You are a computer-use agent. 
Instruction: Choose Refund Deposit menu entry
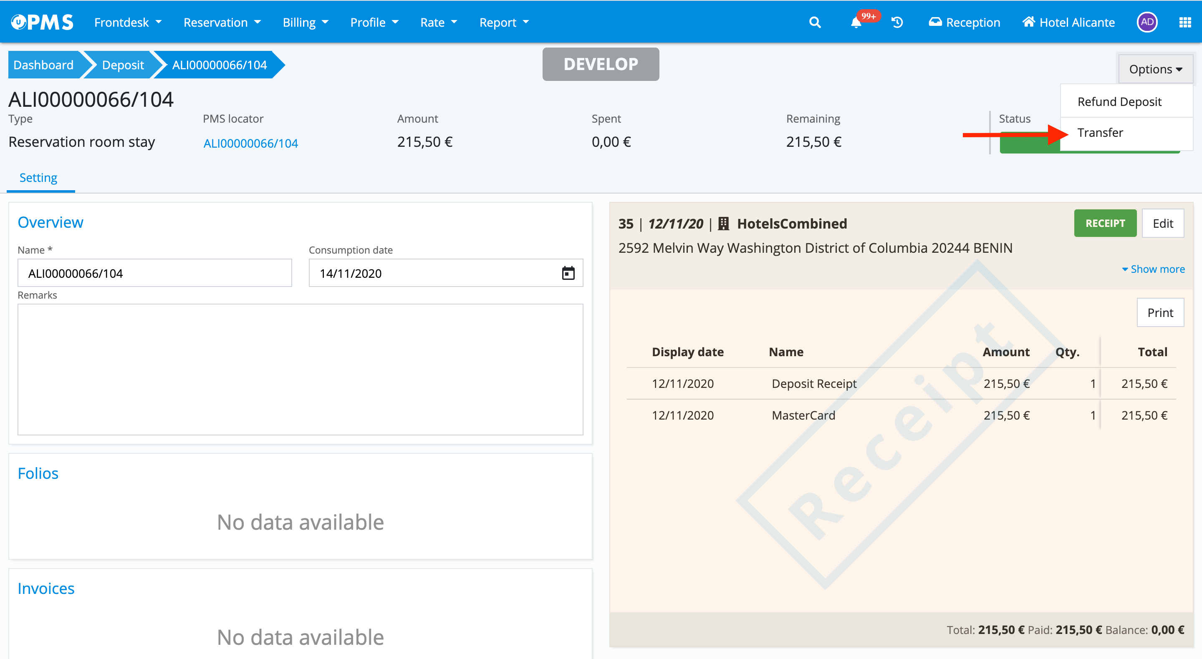(x=1119, y=102)
